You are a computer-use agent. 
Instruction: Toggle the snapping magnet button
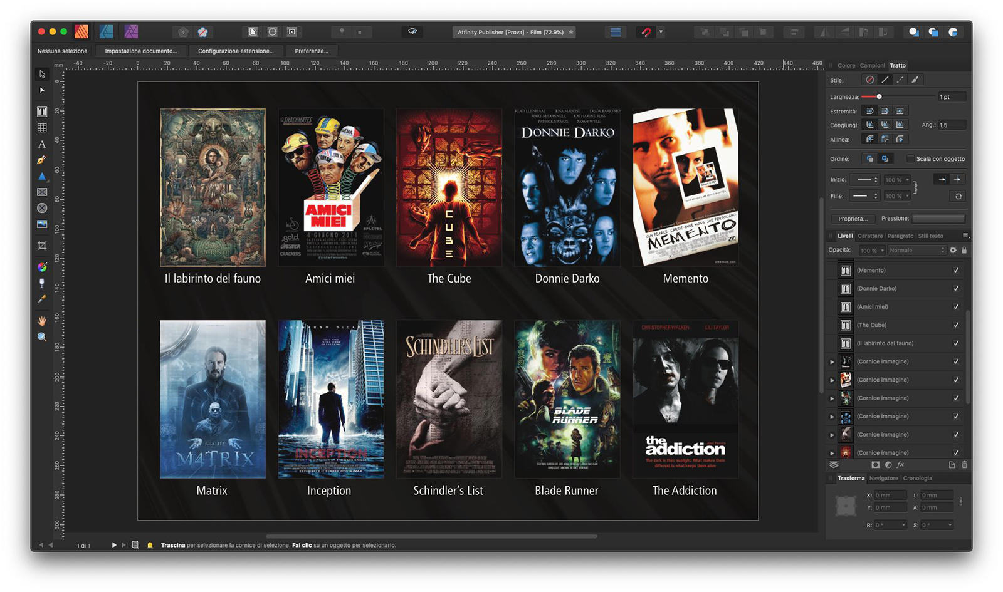[x=646, y=32]
